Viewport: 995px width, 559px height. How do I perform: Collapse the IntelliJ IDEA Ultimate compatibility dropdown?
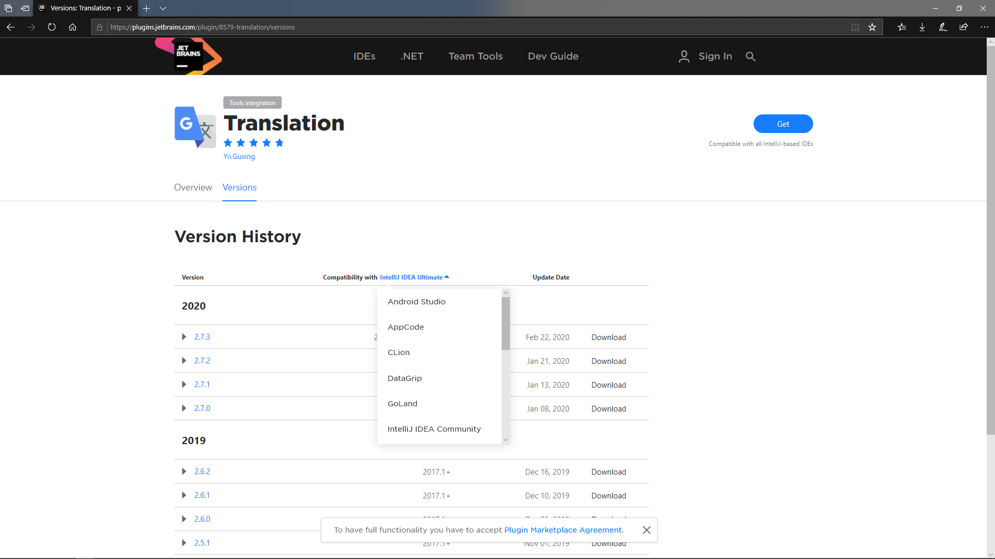pos(414,277)
